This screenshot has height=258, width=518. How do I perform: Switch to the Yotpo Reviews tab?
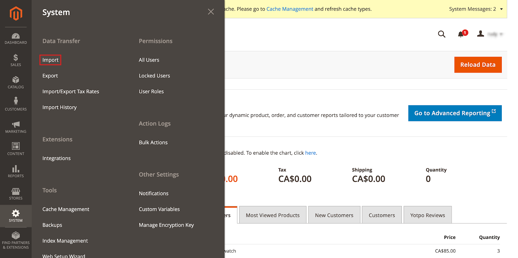pyautogui.click(x=427, y=215)
